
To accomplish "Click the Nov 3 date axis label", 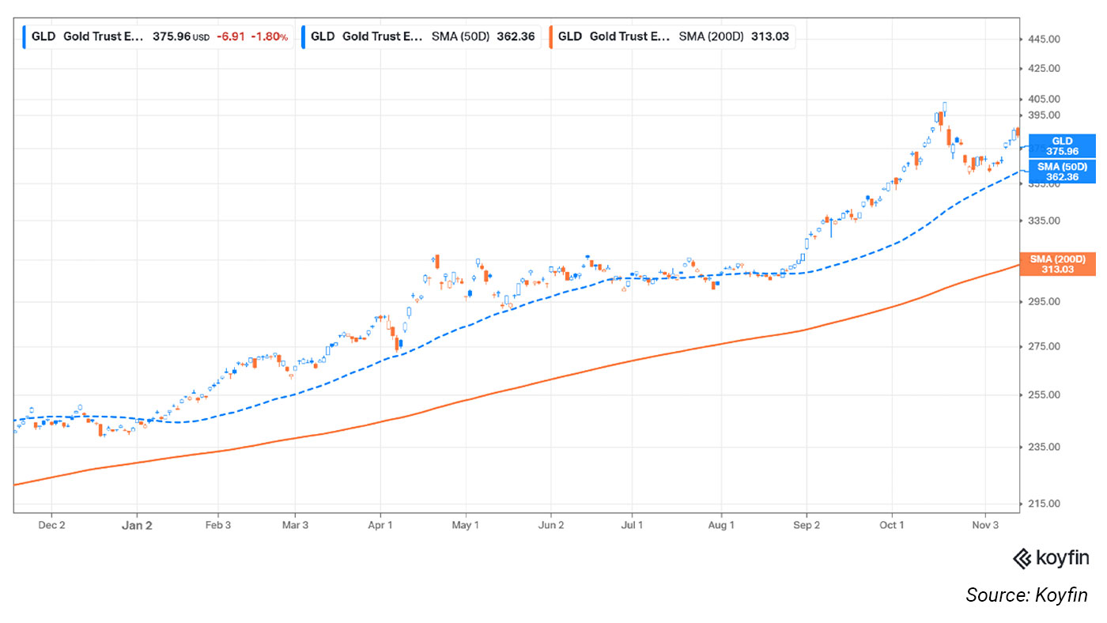I will (985, 525).
